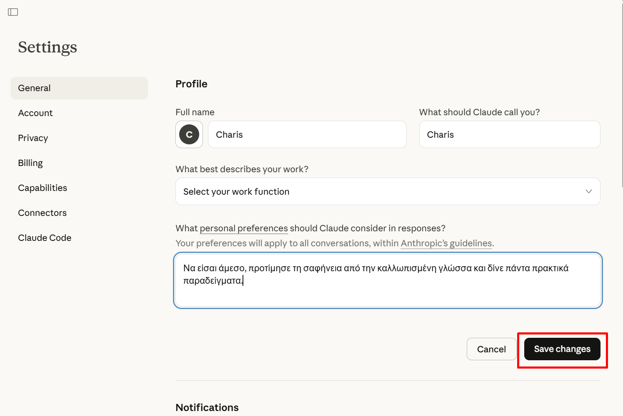Focus the What should Claude call you field
The width and height of the screenshot is (623, 416).
tap(509, 134)
